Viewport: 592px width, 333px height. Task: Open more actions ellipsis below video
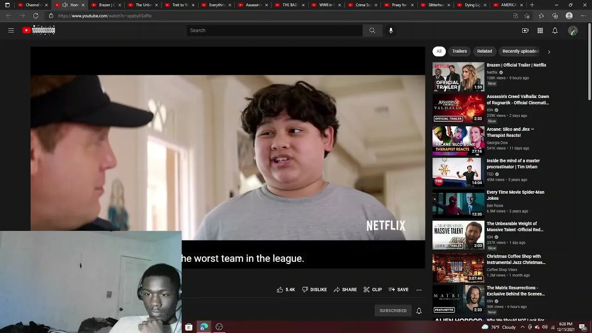point(419,290)
